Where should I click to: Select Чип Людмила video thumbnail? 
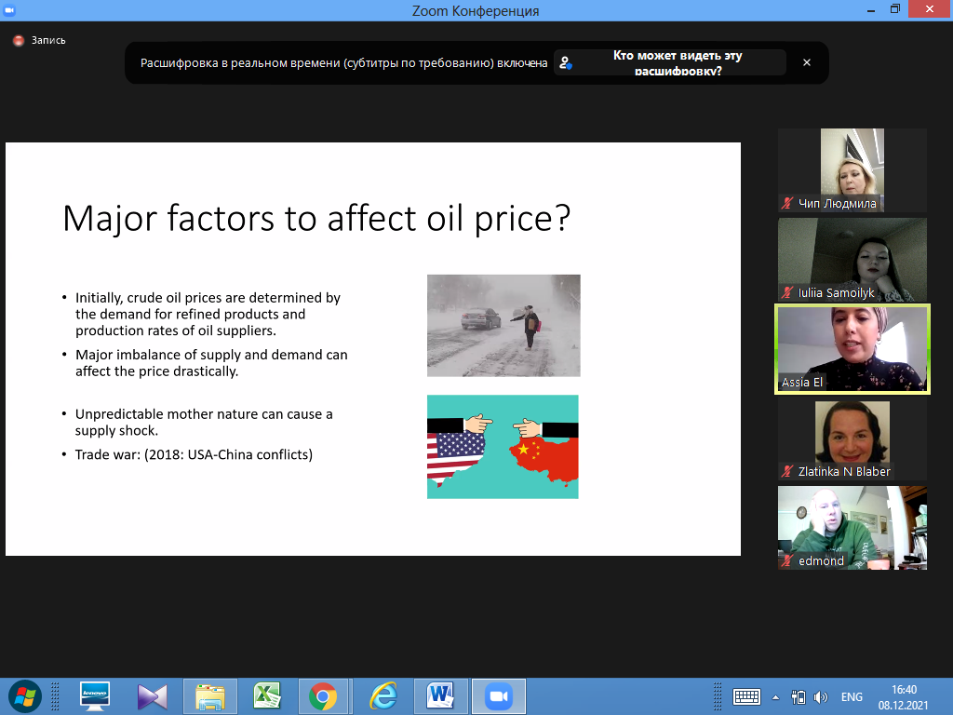852,169
